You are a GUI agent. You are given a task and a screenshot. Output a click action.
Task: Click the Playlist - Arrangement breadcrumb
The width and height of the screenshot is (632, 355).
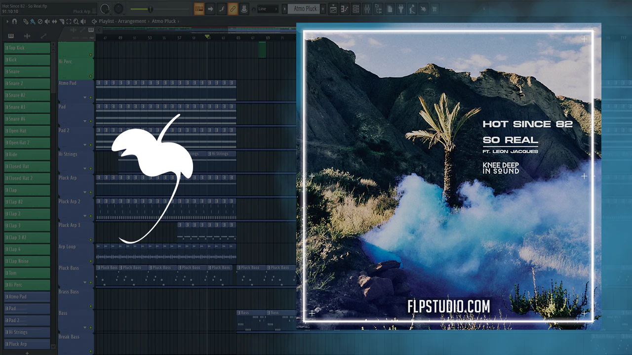(122, 21)
